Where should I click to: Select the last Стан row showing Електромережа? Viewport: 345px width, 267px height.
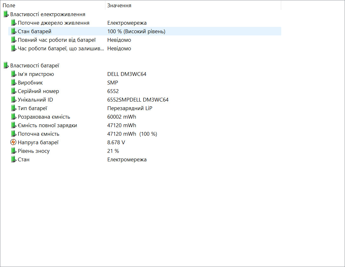144,159
